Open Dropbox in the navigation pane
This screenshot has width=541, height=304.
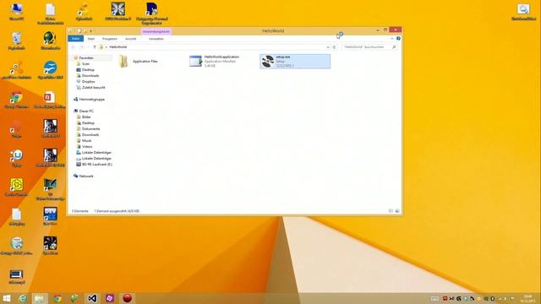click(88, 82)
